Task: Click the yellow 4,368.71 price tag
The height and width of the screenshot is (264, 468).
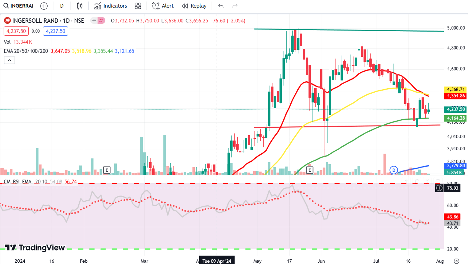Action: click(x=455, y=89)
